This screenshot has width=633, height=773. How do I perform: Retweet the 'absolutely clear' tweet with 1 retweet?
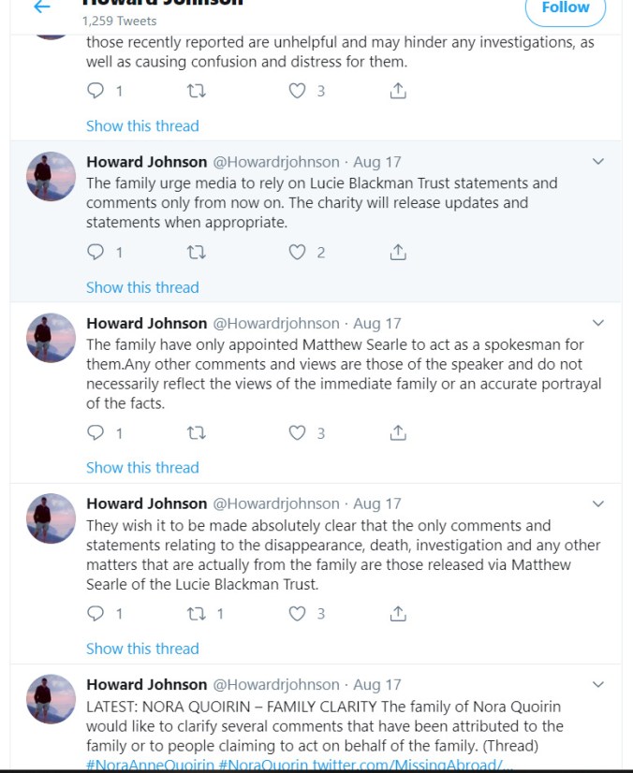point(197,614)
